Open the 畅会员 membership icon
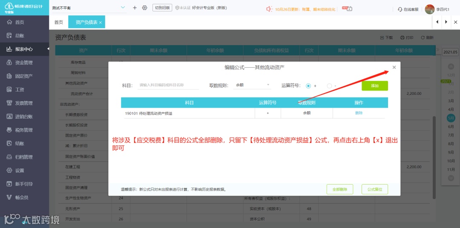The height and width of the screenshot is (228, 460). click(9, 197)
